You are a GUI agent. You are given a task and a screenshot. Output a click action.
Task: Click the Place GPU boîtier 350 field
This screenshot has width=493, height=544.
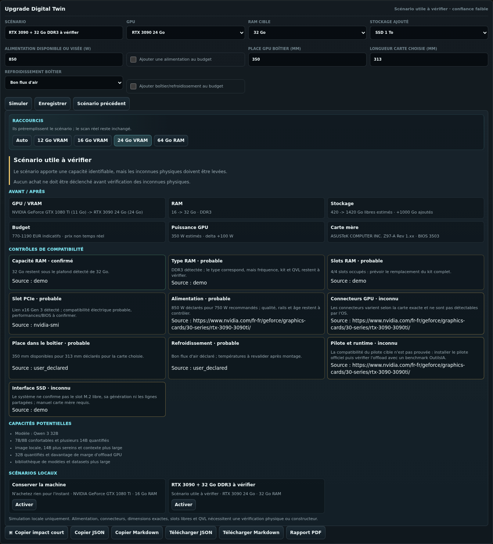pyautogui.click(x=307, y=60)
